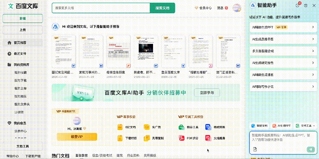This screenshot has height=159, width=319.
Task: Click the 续费VIP button
Action: point(77,137)
